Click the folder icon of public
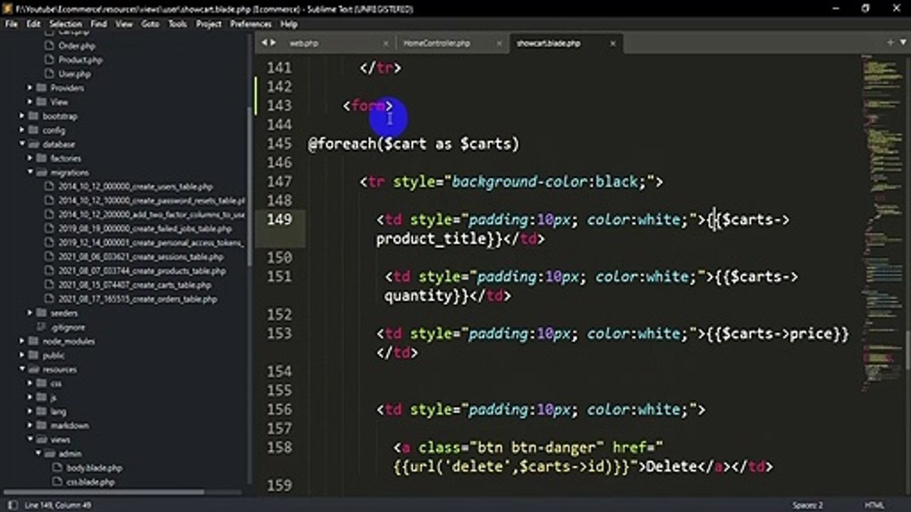 coord(33,356)
